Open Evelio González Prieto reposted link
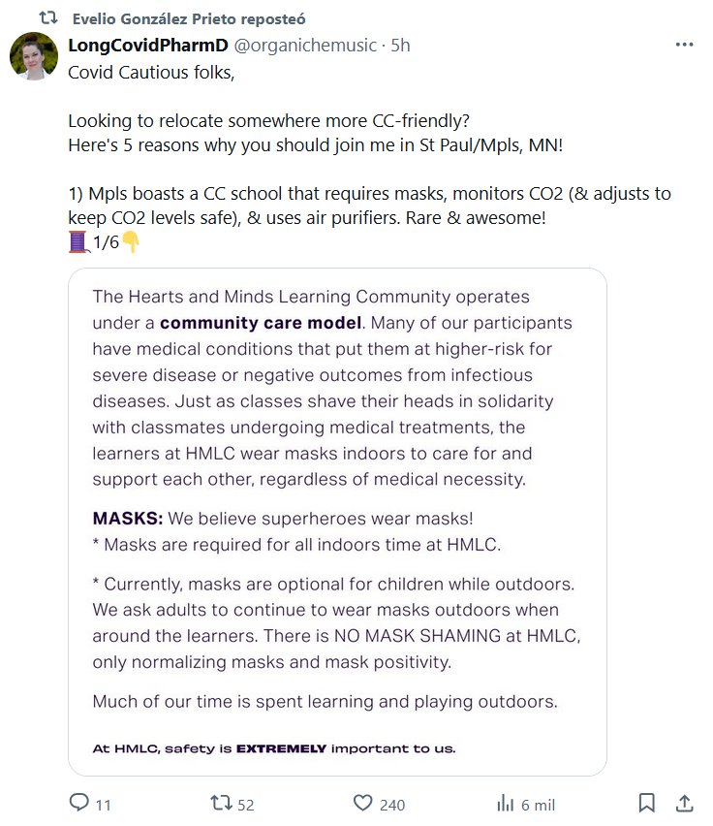The width and height of the screenshot is (713, 826). pyautogui.click(x=182, y=18)
